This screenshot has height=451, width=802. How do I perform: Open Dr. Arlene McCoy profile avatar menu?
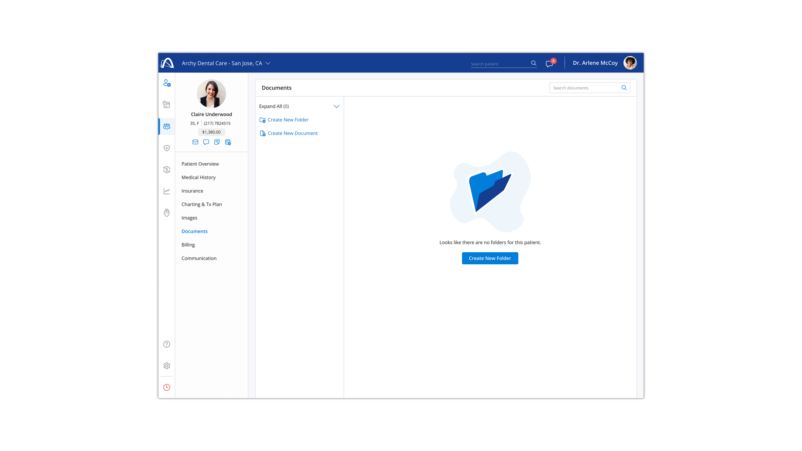[x=630, y=63]
